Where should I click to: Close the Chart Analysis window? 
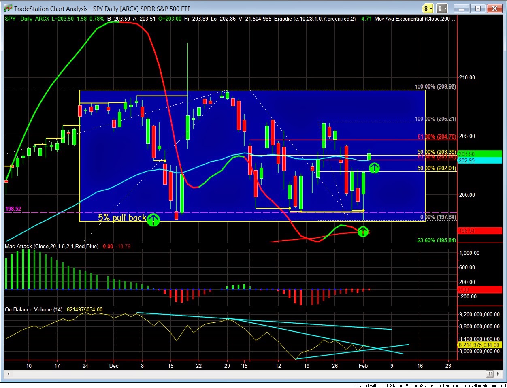(494, 8)
